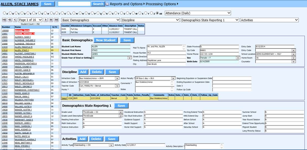This screenshot has height=150, width=307.
Task: Go to first page of student list
Action: [4, 20]
